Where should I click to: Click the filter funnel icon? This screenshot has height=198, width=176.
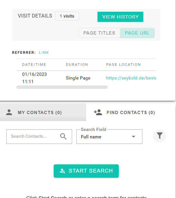(159, 136)
